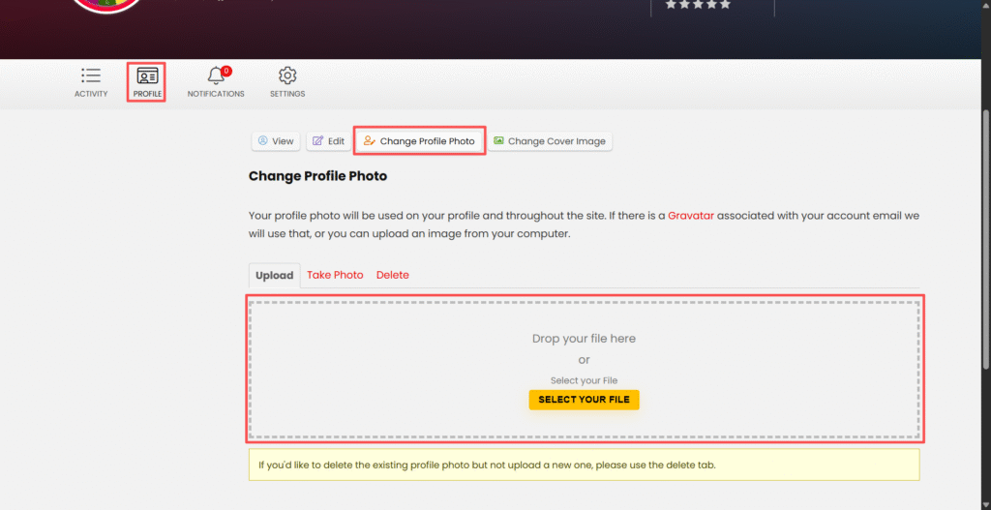Click the first star in the rating
The image size is (991, 510).
(671, 5)
